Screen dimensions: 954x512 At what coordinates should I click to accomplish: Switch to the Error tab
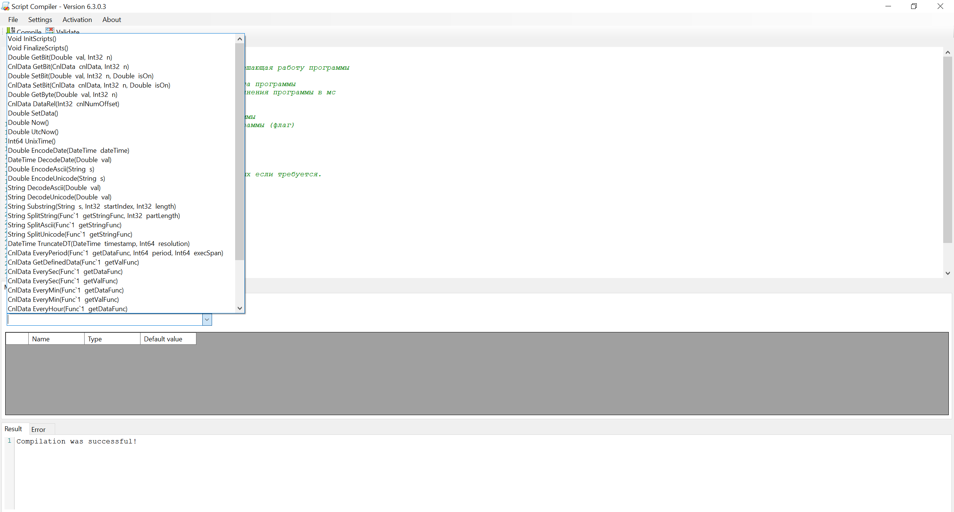tap(38, 430)
